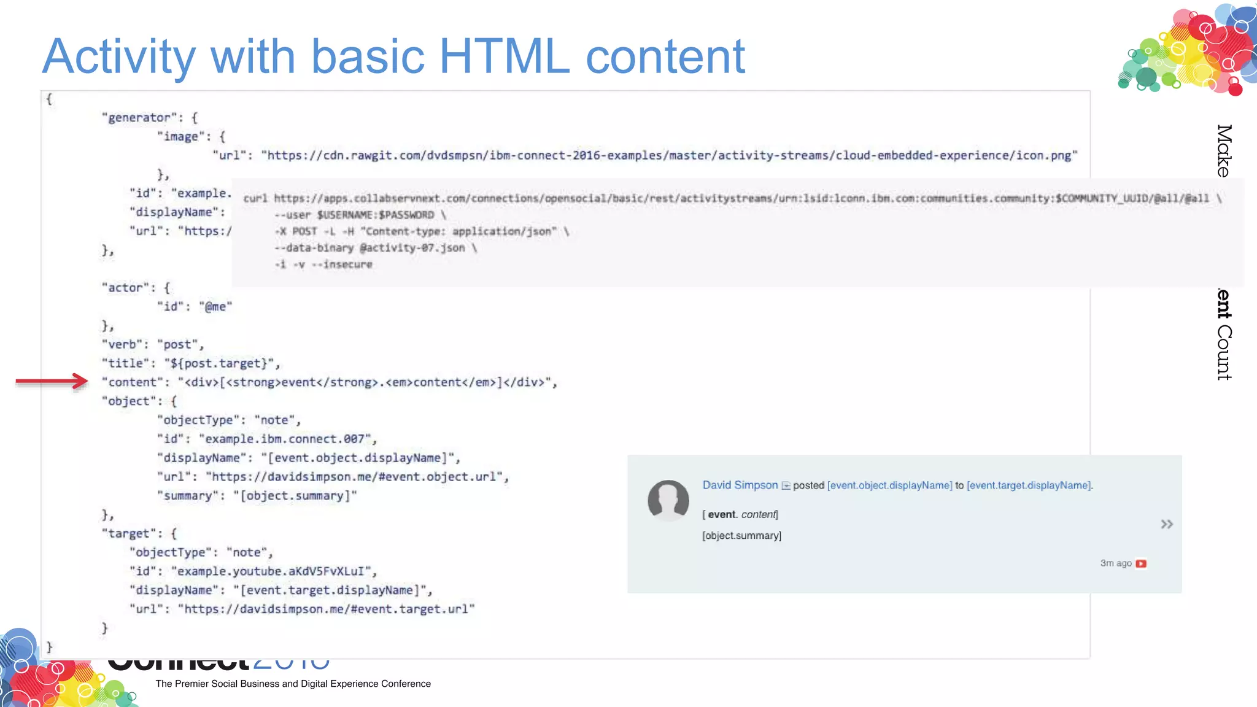This screenshot has height=707, width=1257.
Task: Click the "title": "${post.target}" line
Action: click(x=191, y=363)
